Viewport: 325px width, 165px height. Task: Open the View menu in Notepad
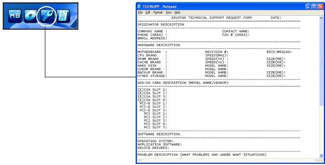(169, 12)
